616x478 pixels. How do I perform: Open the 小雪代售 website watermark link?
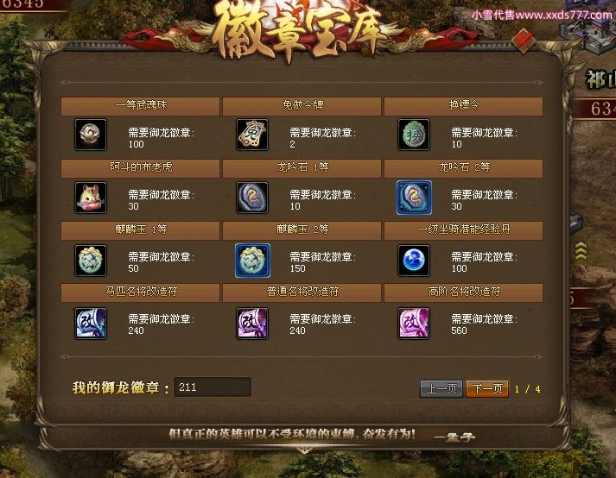[x=542, y=15]
